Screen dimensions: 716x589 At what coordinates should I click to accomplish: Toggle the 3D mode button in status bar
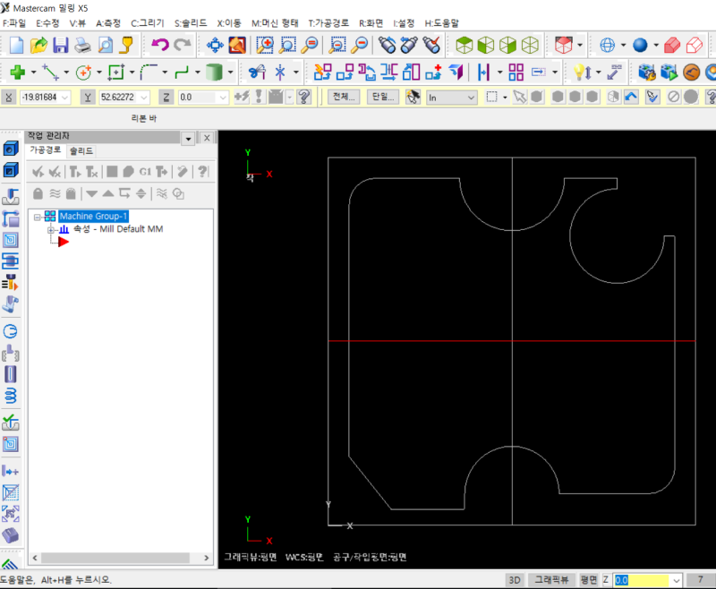click(514, 580)
